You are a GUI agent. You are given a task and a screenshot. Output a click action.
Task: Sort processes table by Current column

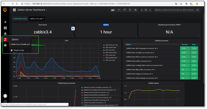185,45
